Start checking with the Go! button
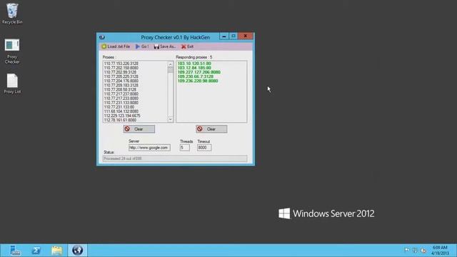This screenshot has height=257, width=457. (142, 46)
